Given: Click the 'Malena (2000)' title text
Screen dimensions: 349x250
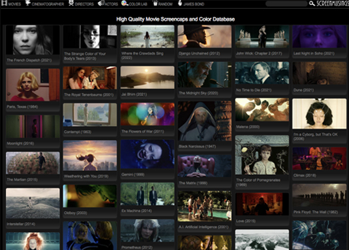Looking at the screenshot, I should [248, 127].
